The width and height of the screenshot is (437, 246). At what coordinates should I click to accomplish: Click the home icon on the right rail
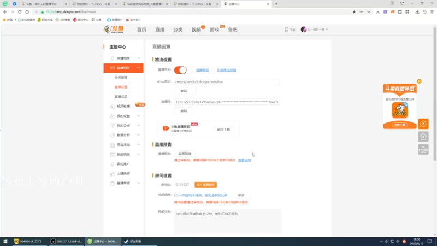point(423,137)
